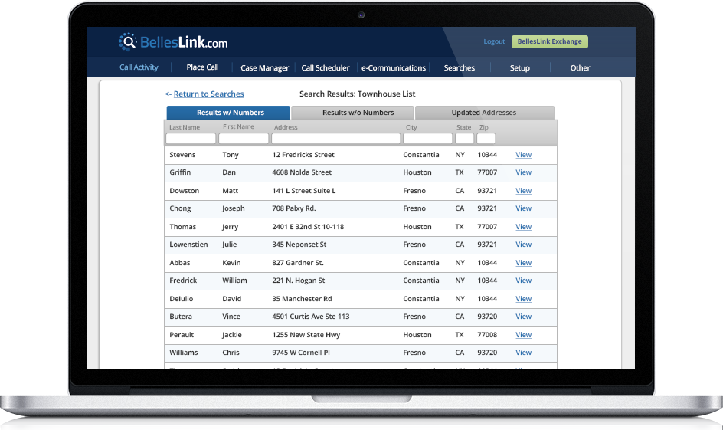
Task: Click address "4501 Curtis Ave Ste 113"
Action: (x=311, y=317)
